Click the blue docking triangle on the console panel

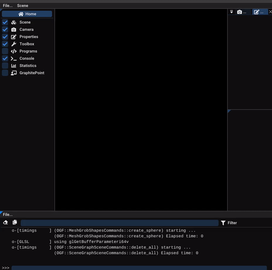coord(1,213)
